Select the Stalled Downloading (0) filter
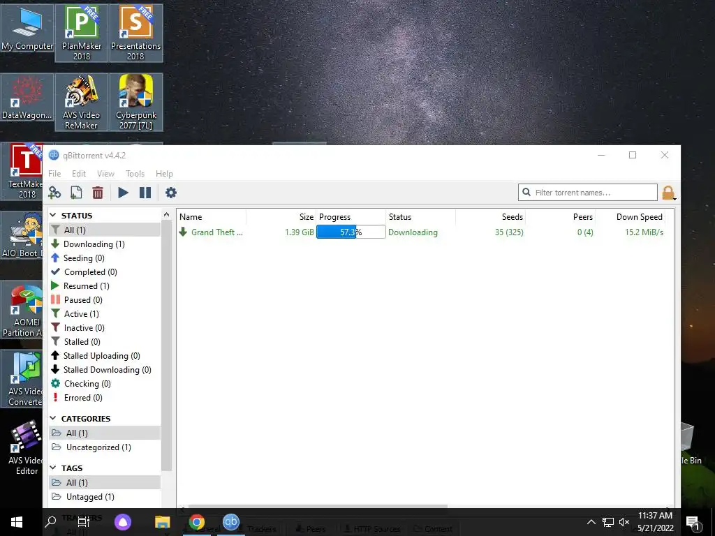Viewport: 715px width, 536px height. [105, 370]
